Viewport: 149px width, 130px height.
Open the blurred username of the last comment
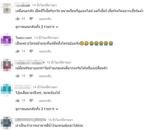pos(30,120)
